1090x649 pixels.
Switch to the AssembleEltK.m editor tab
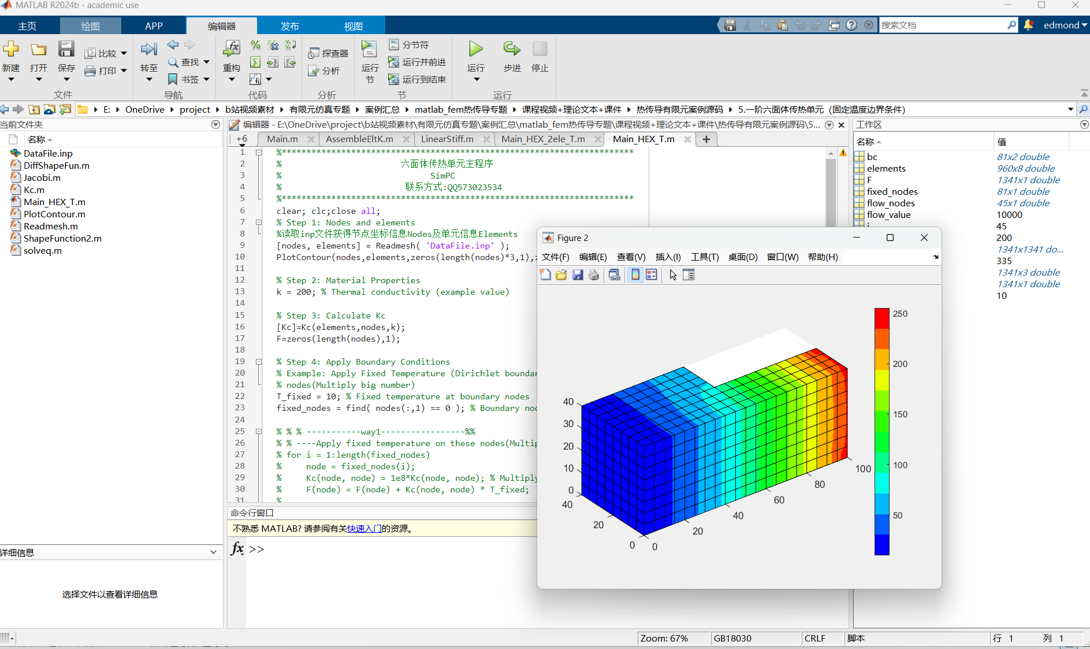point(359,139)
